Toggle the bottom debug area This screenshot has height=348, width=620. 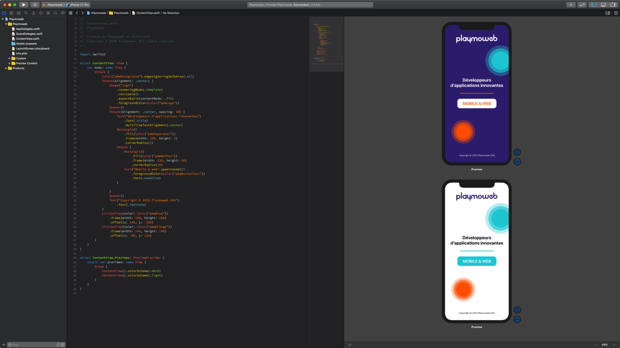tap(603, 5)
